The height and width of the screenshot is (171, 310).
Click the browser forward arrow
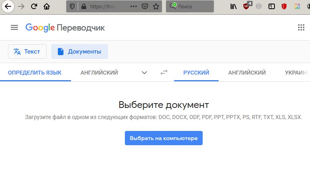(21, 6)
